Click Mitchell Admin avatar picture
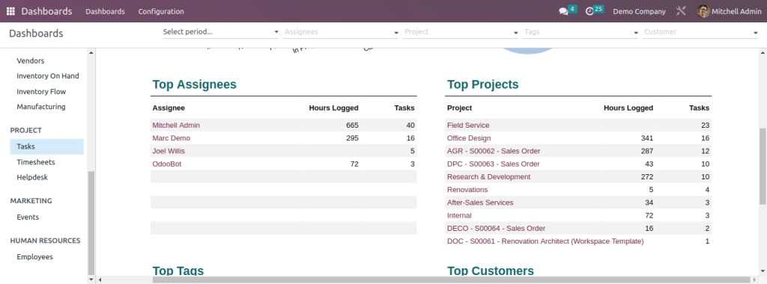767x284 pixels. [703, 11]
